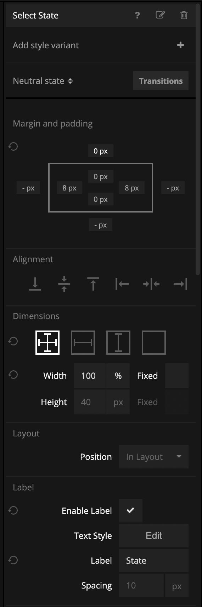202x607 pixels.
Task: Align element to bottom
Action: [35, 284]
